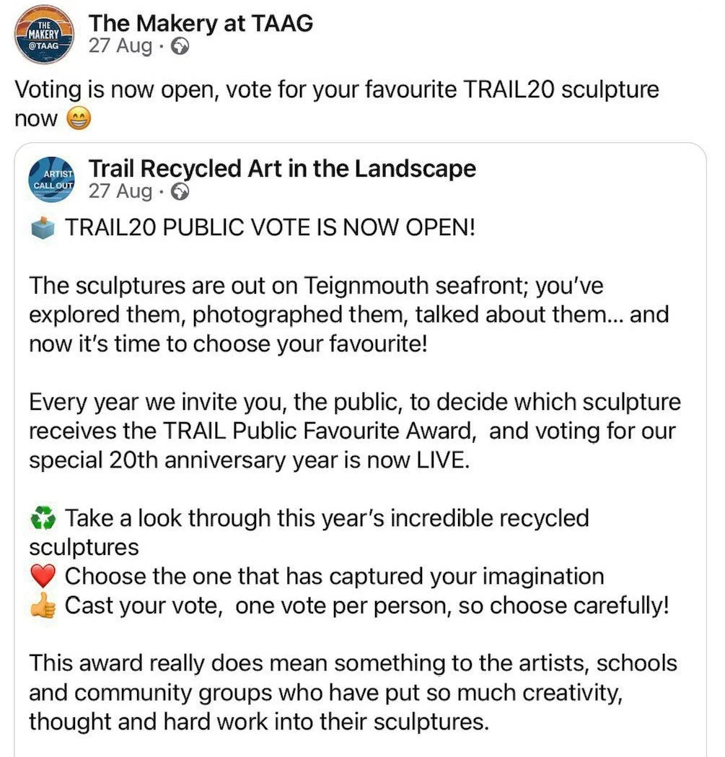Screen dimensions: 725x757
Task: Open The Makery at TAAG profile picture
Action: pos(45,34)
